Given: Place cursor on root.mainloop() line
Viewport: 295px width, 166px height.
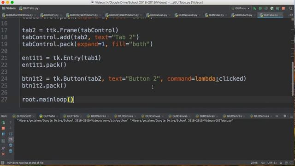Looking at the screenshot, I should click(48, 100).
